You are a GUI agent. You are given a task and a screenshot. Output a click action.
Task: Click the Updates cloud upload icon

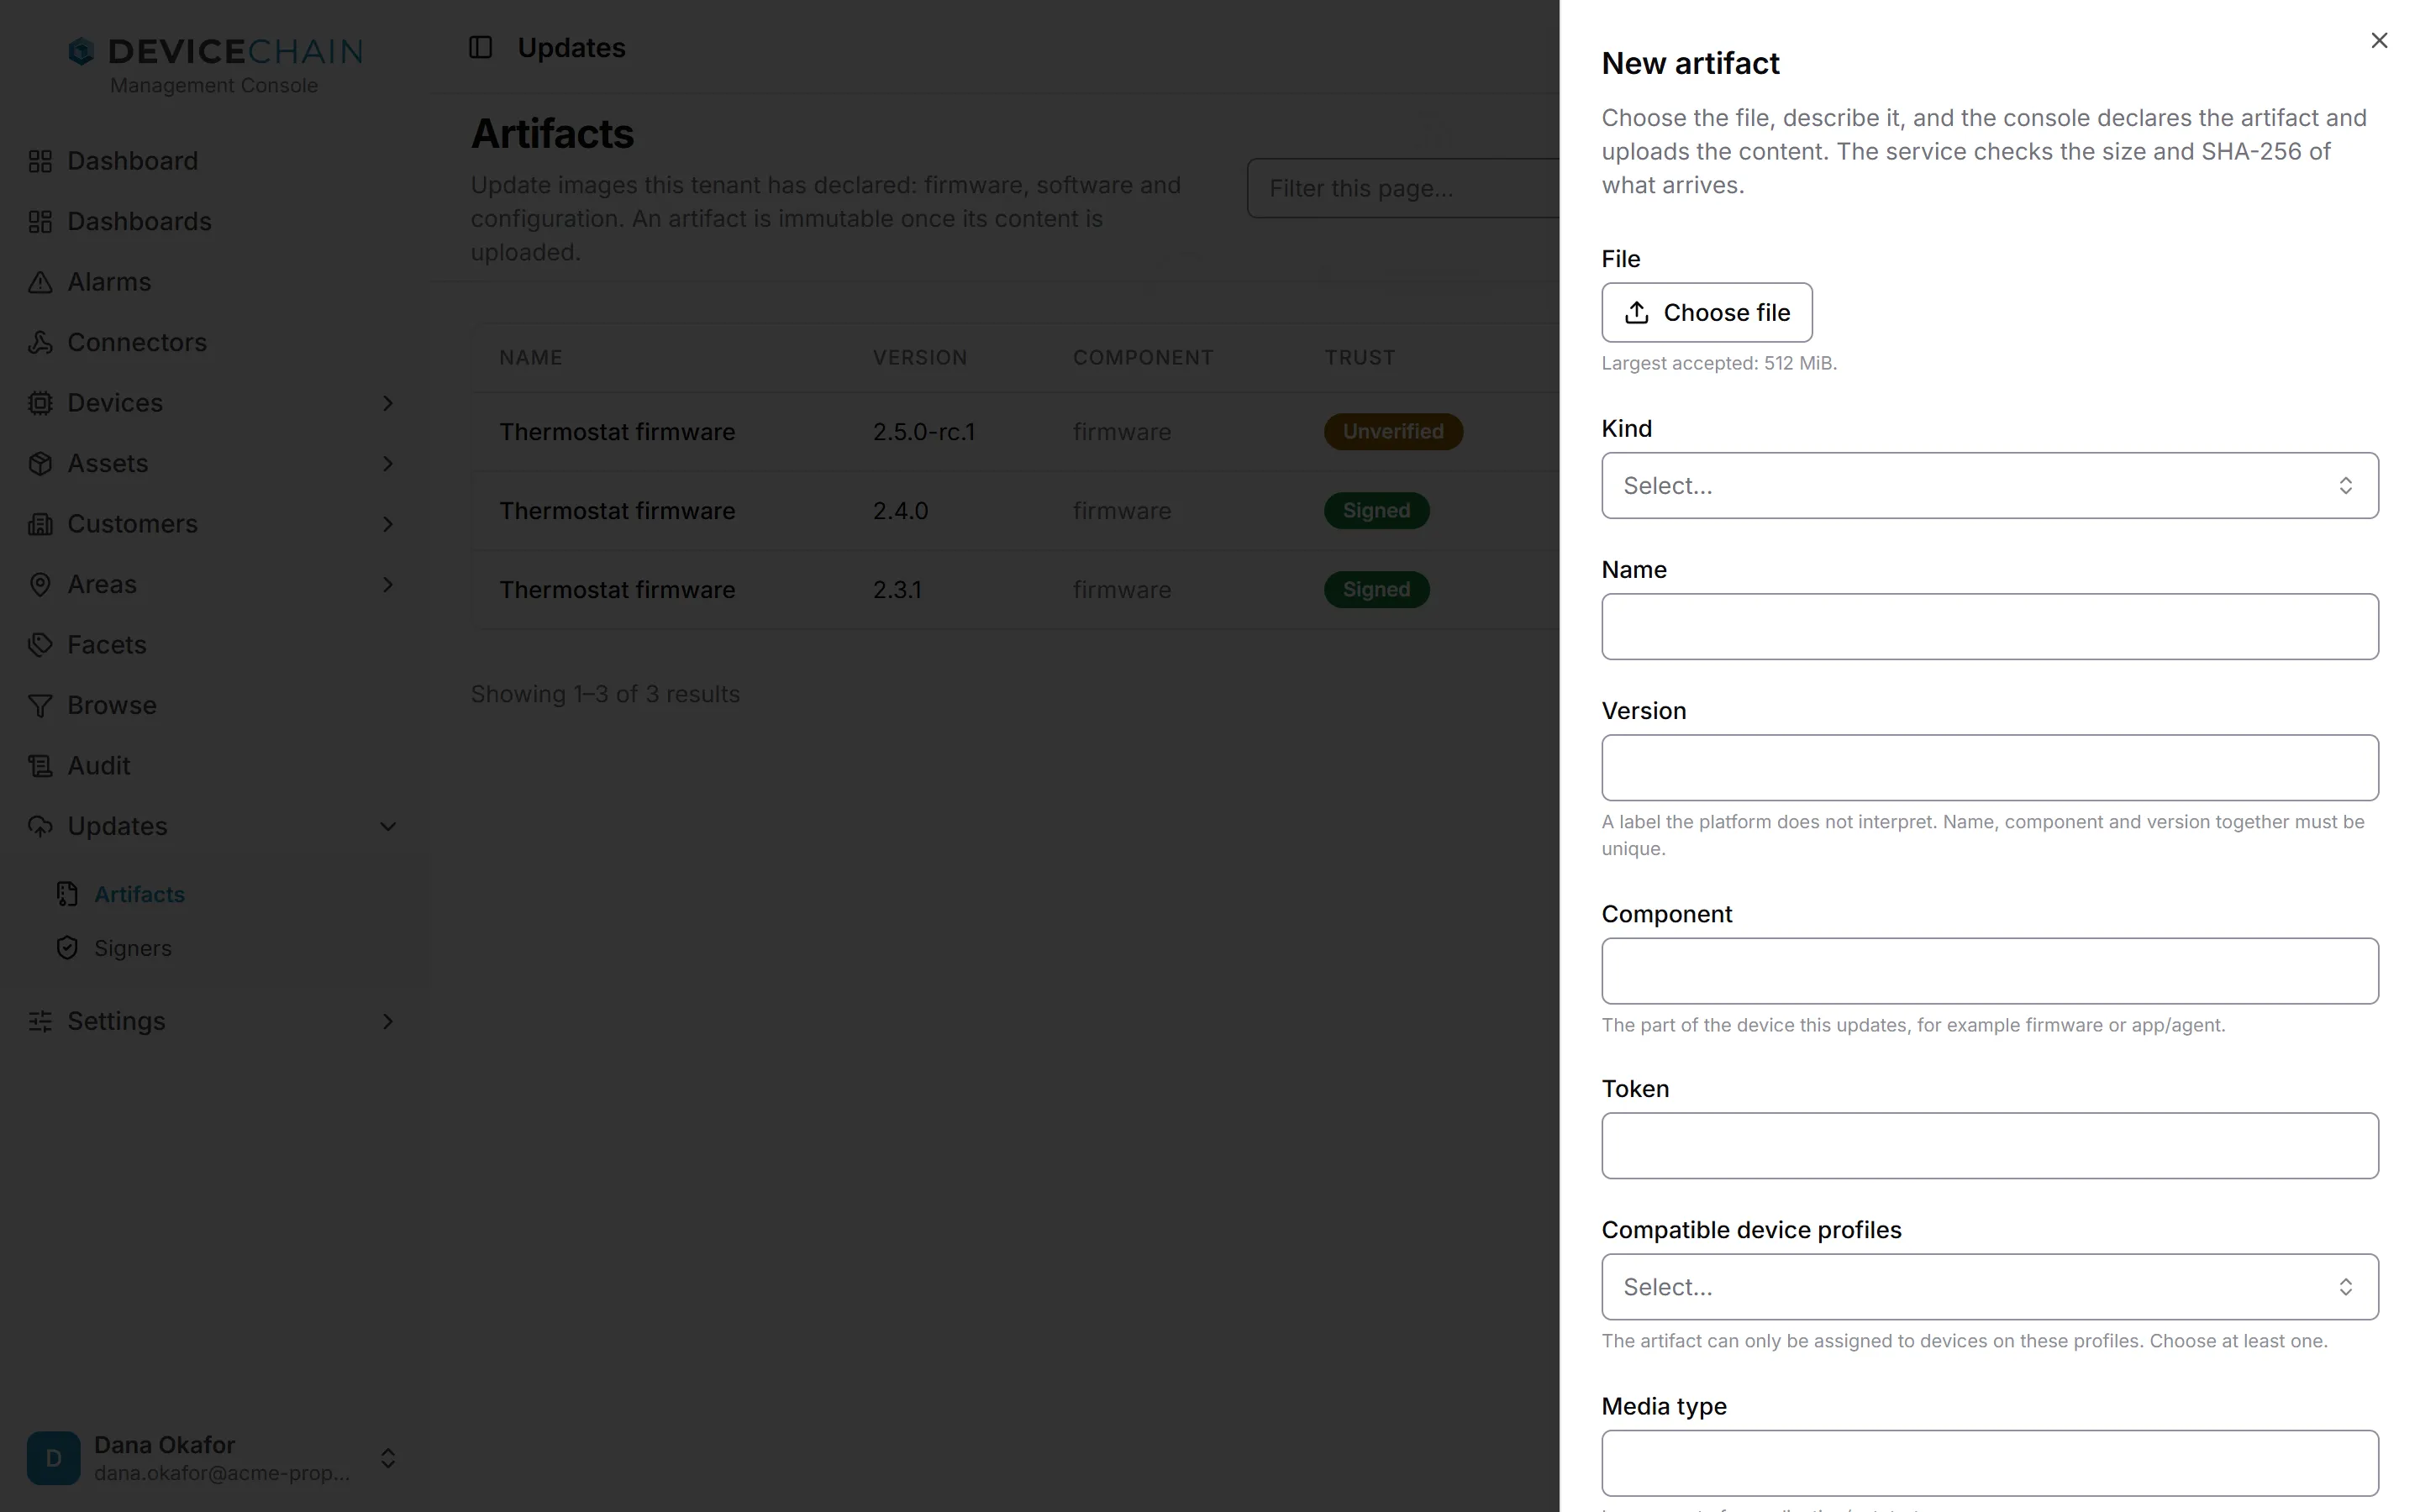click(x=40, y=827)
